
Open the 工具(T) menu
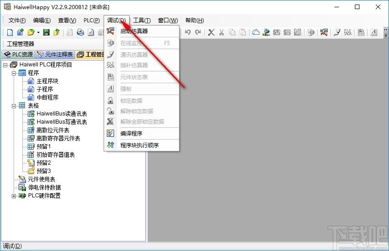point(142,20)
